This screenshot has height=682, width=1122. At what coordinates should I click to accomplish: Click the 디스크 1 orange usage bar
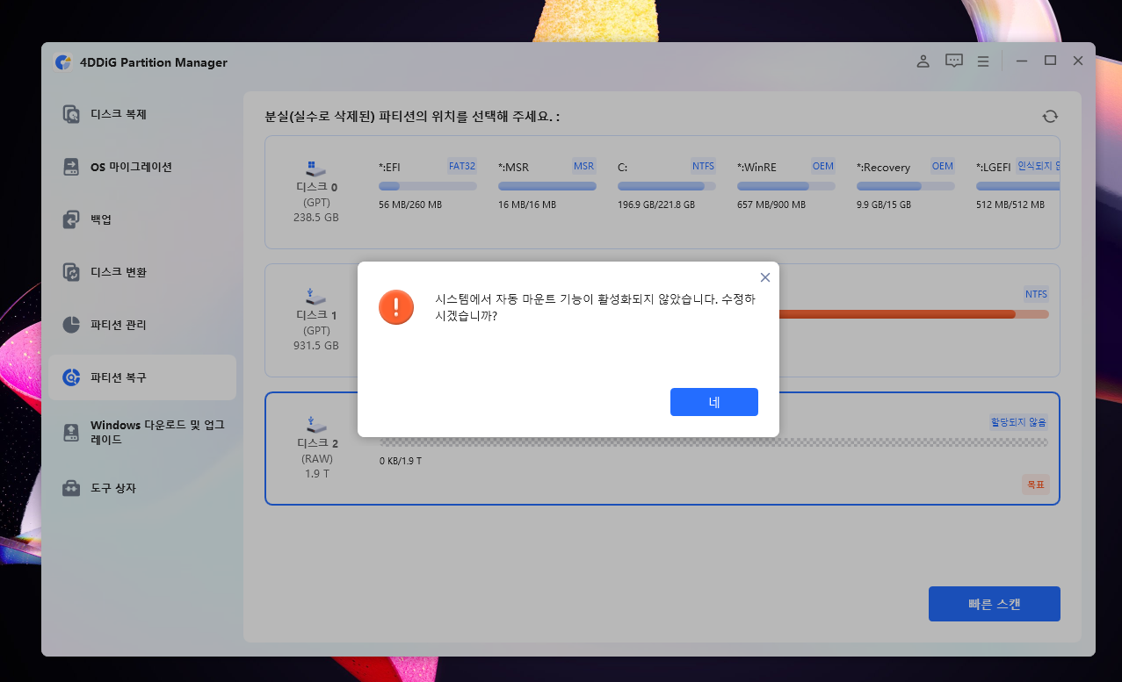pos(914,314)
